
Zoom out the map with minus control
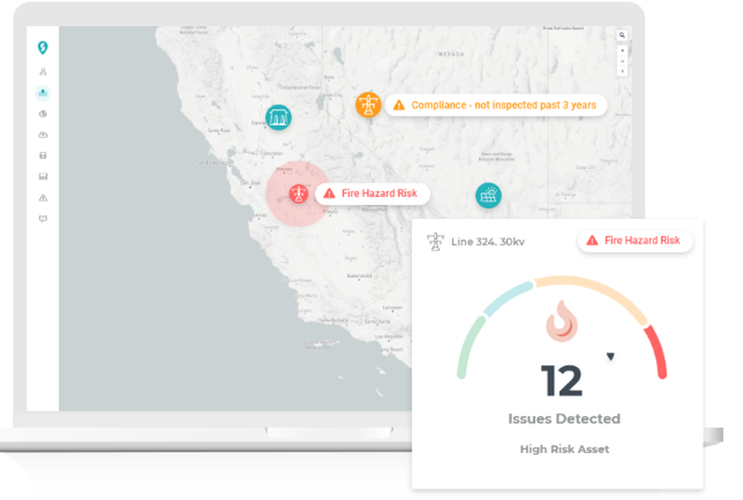622,61
